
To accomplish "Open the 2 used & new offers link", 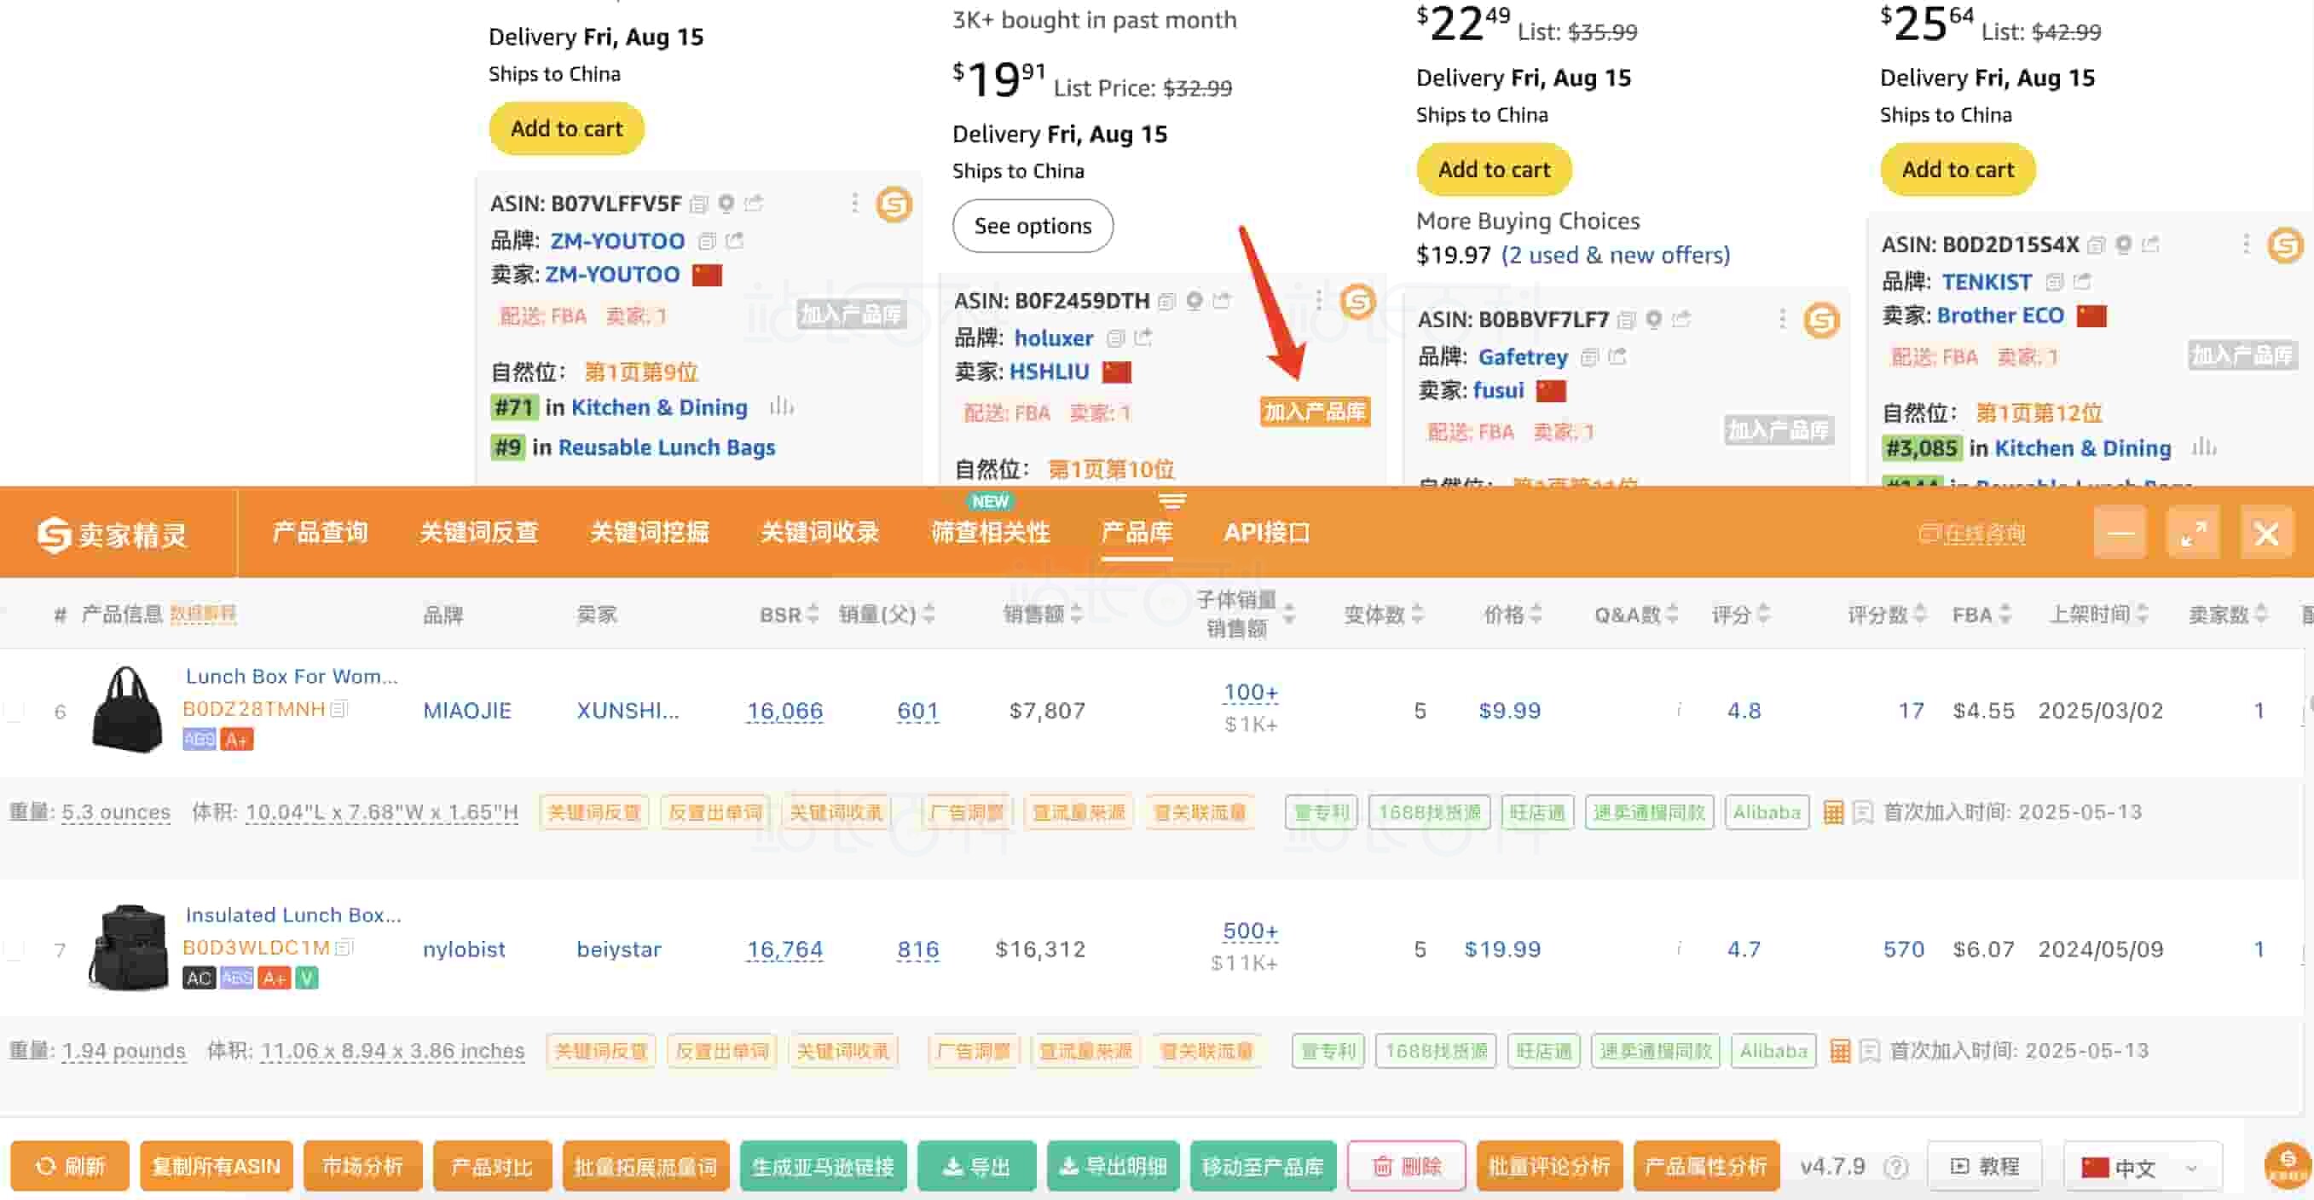I will [1615, 256].
